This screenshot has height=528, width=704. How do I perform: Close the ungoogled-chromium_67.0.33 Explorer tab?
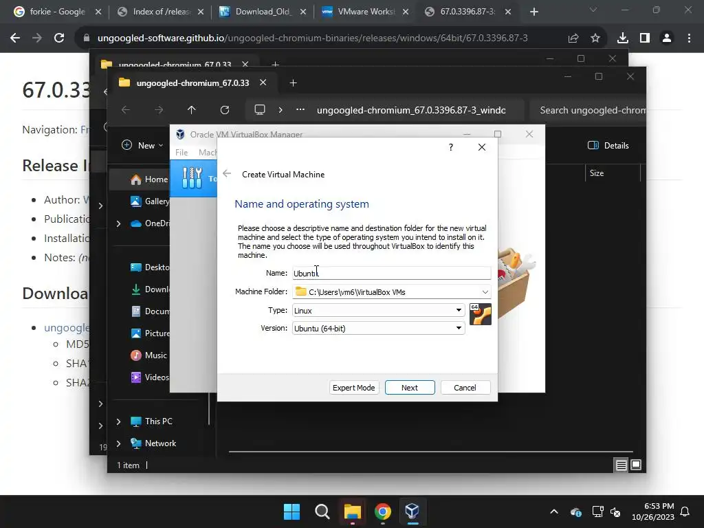(263, 82)
